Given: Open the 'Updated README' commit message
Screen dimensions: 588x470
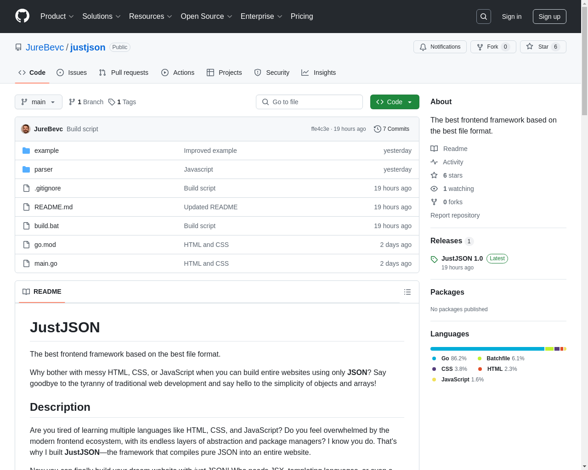Looking at the screenshot, I should tap(211, 207).
